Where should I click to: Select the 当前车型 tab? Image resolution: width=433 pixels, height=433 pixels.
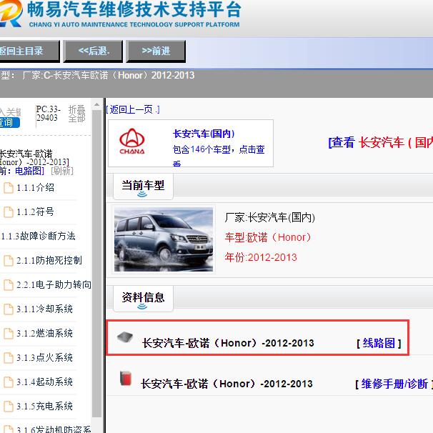143,186
